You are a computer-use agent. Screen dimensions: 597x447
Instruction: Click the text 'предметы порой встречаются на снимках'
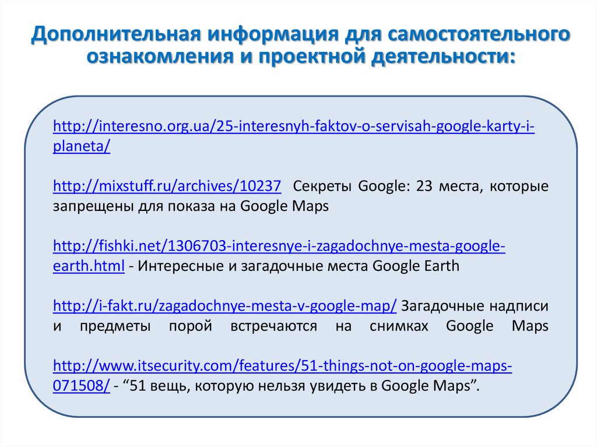(254, 326)
